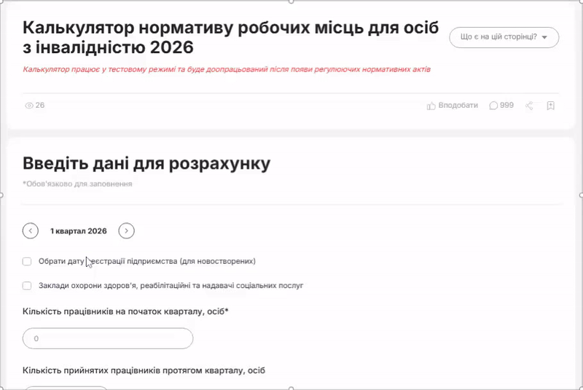Screen dimensions: 583x390
Task: Bookmark the page with the bookmark icon
Action: pyautogui.click(x=551, y=106)
